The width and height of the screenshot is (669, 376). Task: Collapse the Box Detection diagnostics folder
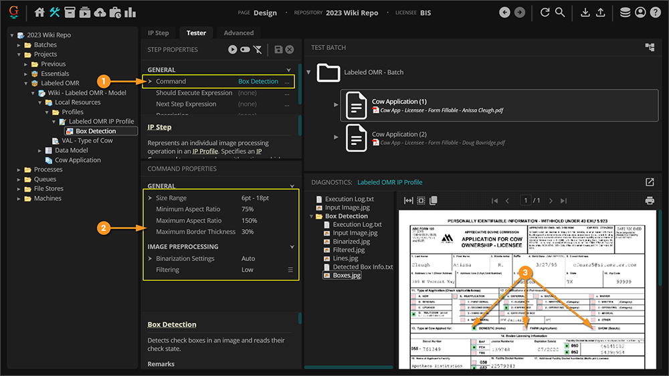click(x=310, y=216)
